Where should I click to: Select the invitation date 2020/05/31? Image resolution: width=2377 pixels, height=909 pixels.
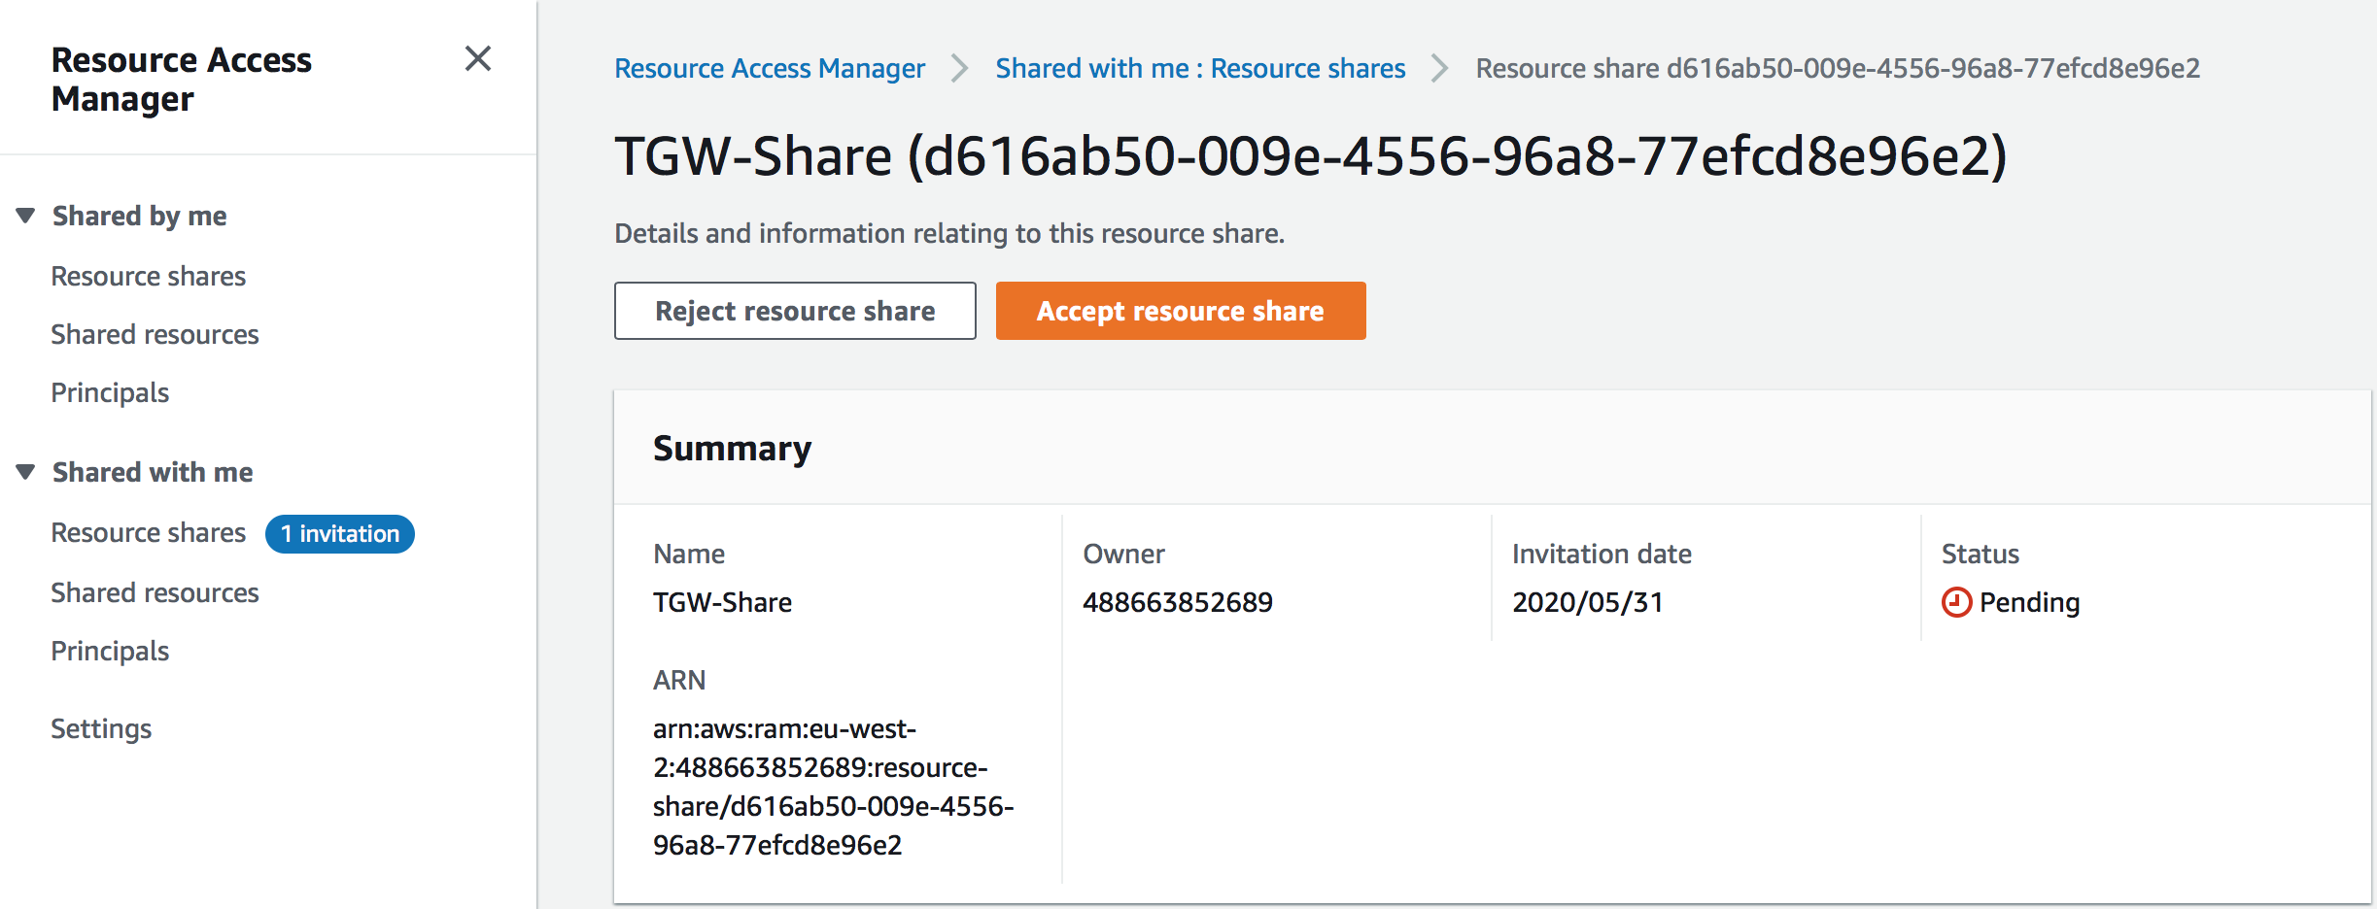point(1588,602)
